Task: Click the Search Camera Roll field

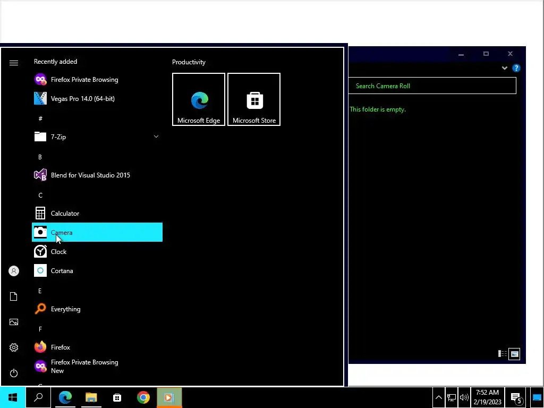Action: (432, 86)
